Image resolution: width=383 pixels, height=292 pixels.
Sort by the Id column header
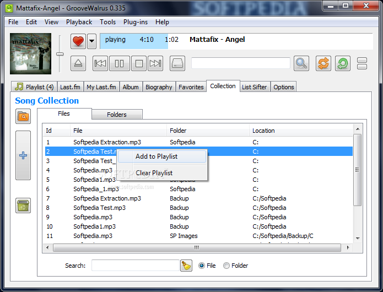click(x=57, y=131)
